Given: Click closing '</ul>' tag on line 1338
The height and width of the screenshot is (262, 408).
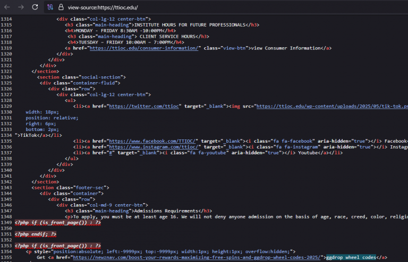Looking at the screenshot, I should click(72, 159).
